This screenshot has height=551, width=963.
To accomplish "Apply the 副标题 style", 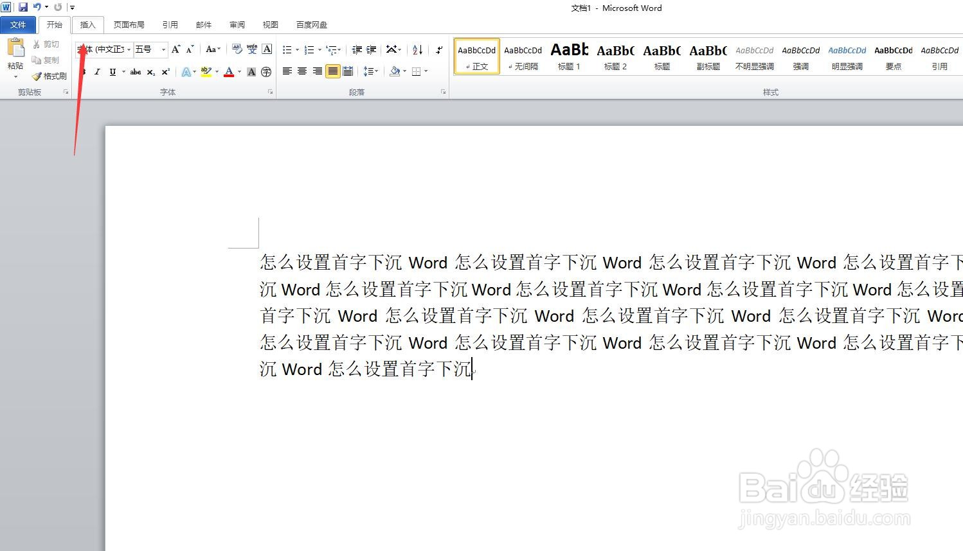I will [x=708, y=57].
